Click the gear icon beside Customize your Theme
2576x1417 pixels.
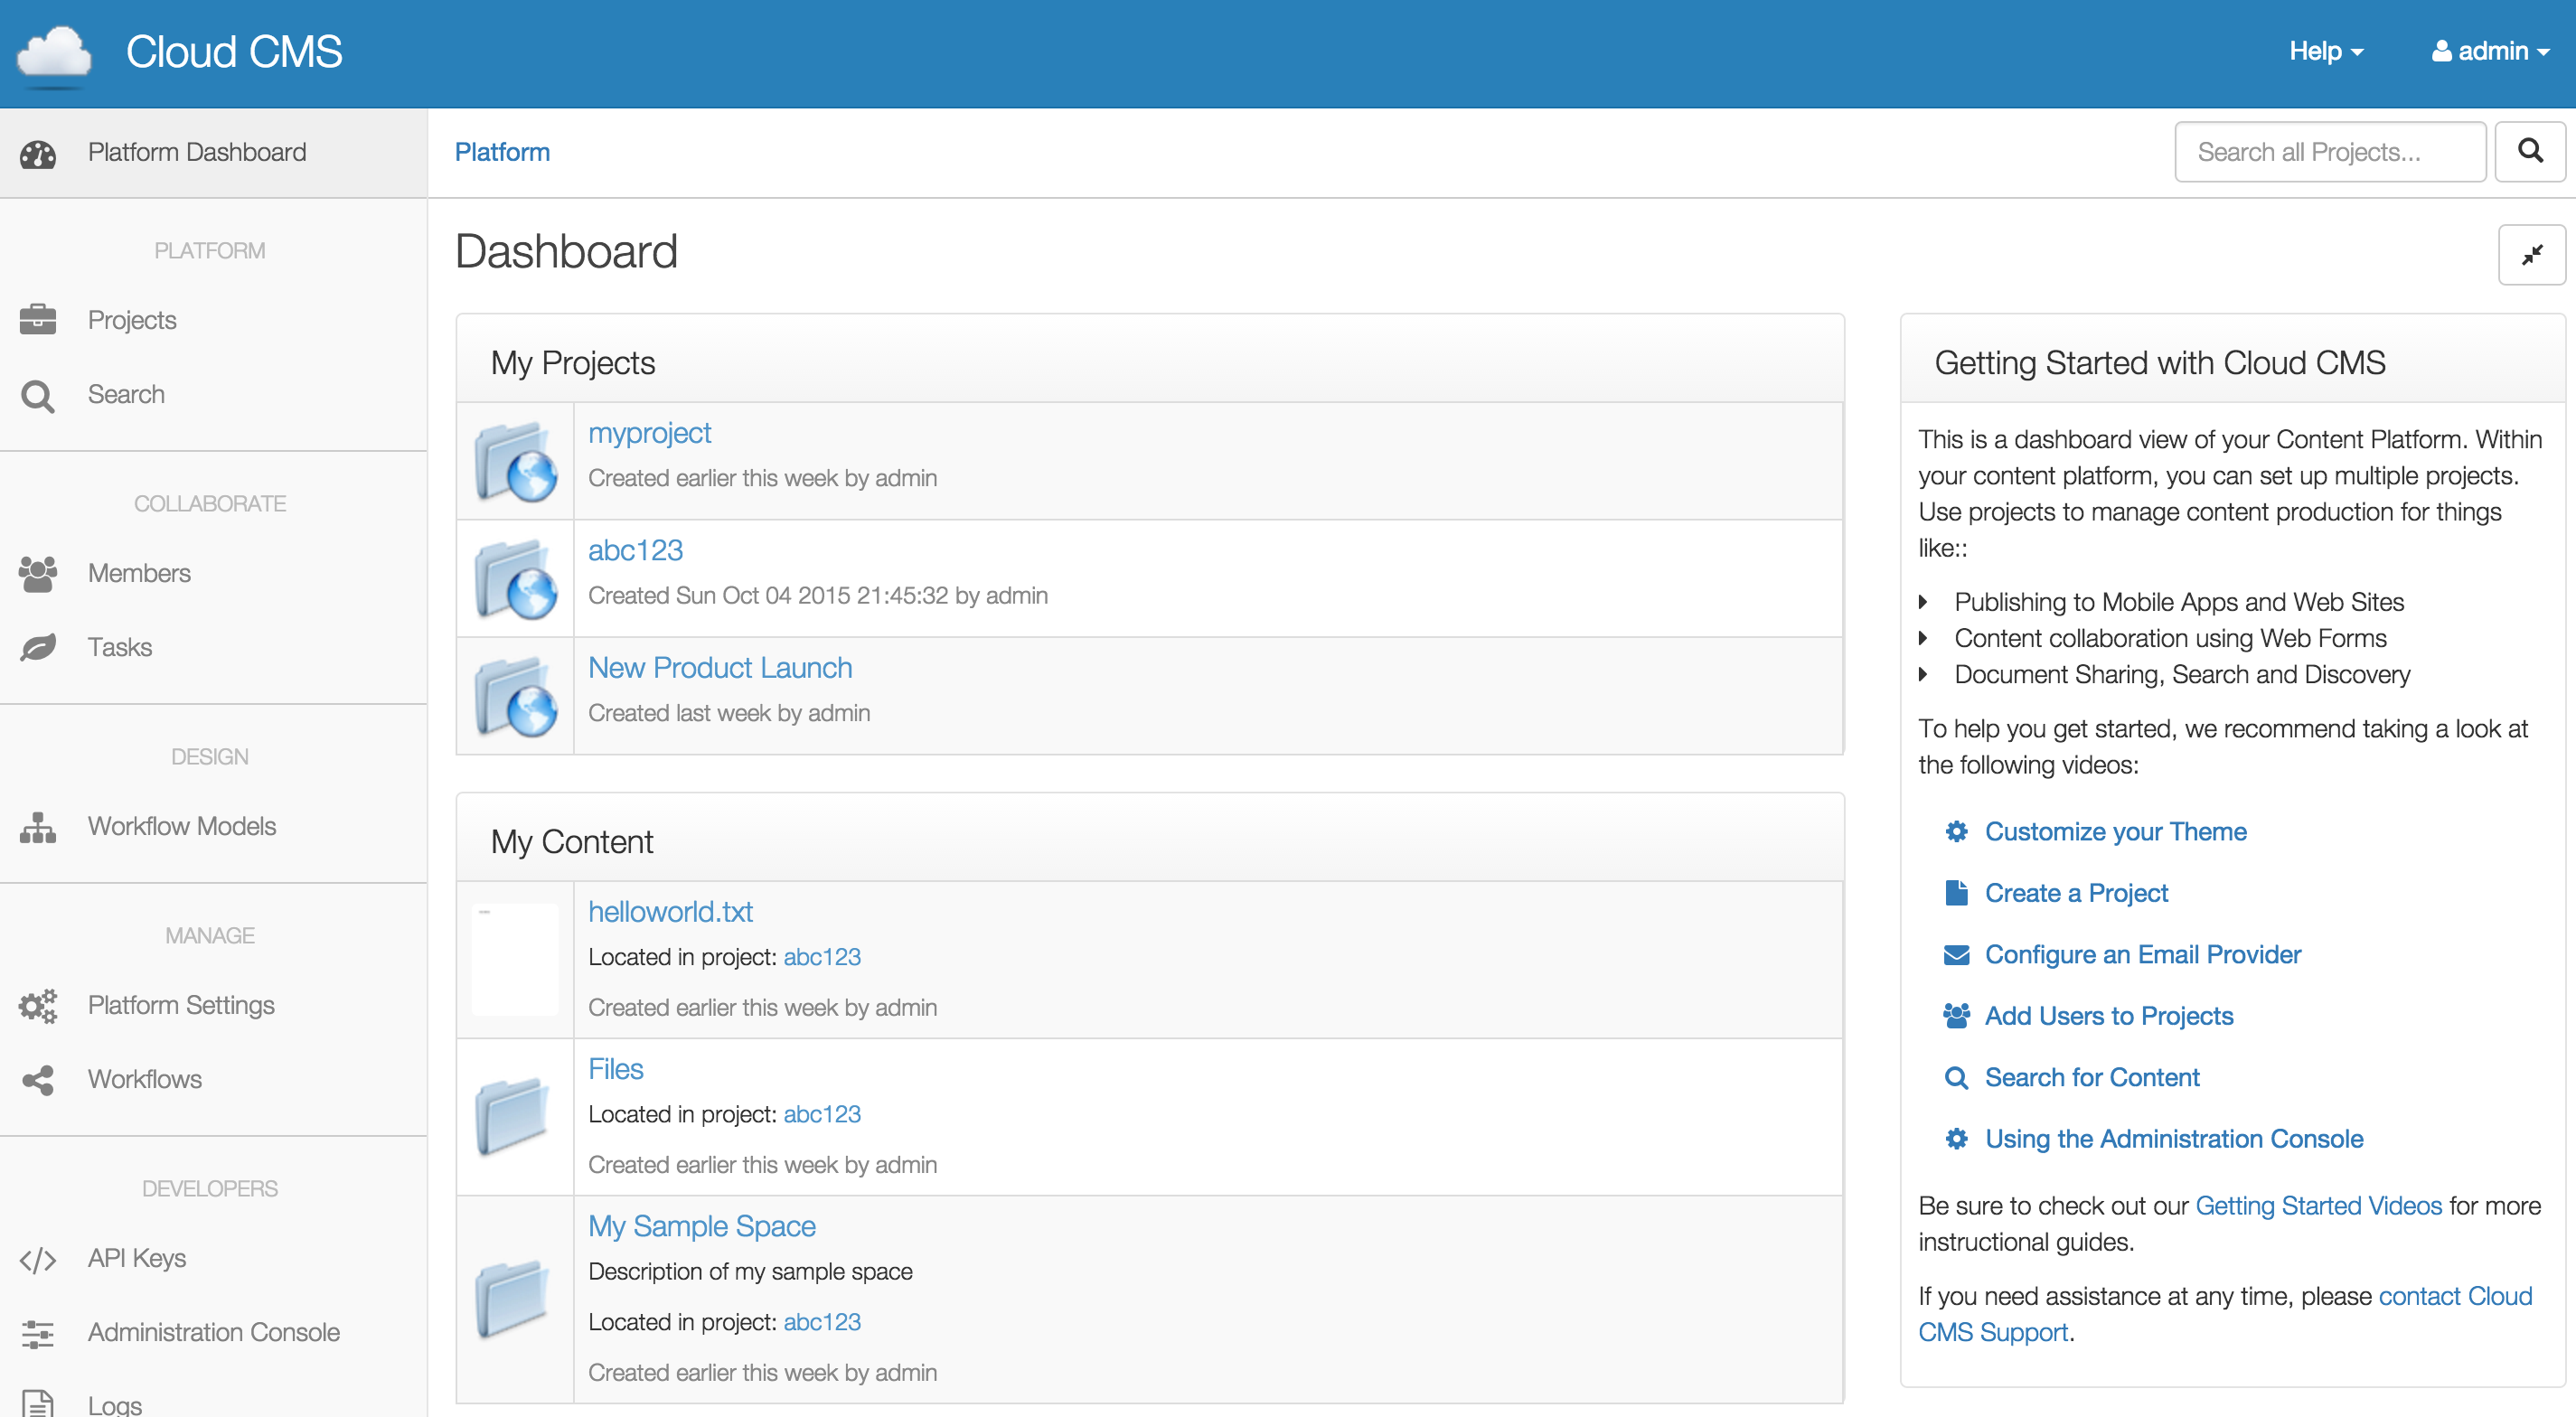click(x=1956, y=832)
